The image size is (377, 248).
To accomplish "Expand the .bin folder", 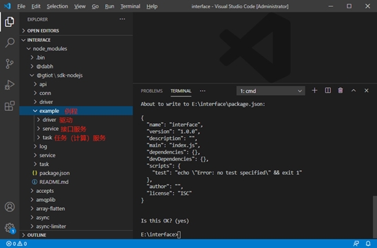I will 76,58.
